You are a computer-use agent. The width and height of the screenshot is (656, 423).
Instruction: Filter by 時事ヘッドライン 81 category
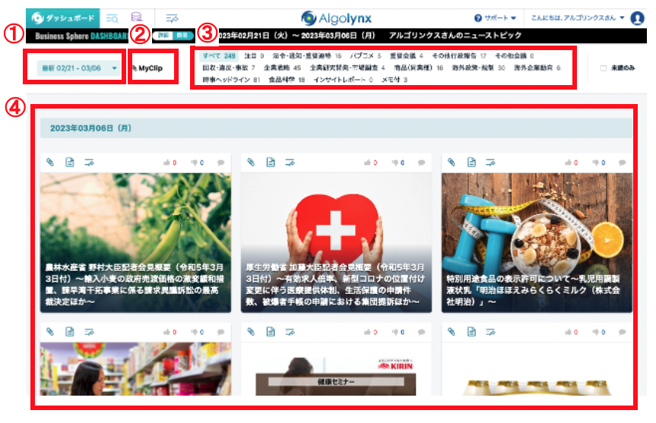(232, 80)
